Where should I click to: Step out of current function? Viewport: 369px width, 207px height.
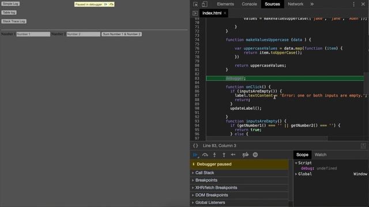pos(224,155)
